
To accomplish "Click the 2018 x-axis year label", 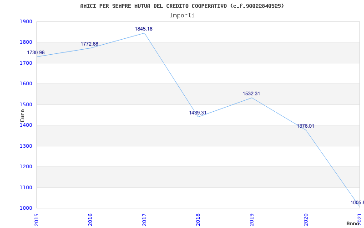I will 198,220.
